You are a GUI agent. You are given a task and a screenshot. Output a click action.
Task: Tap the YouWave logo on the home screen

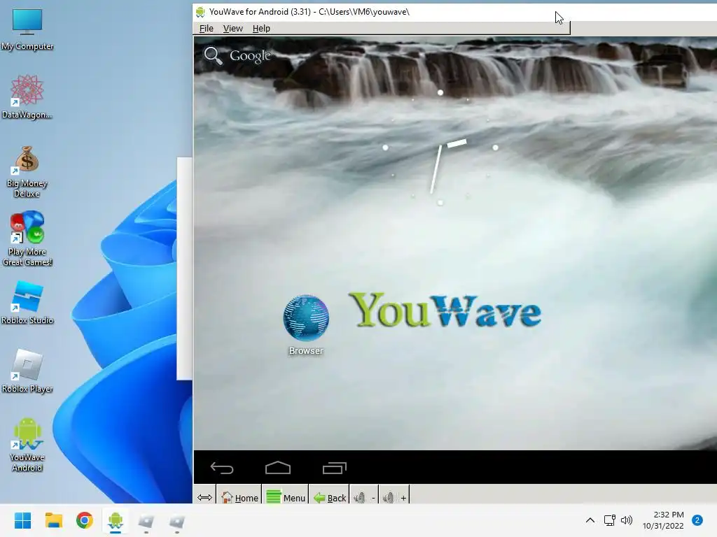click(x=445, y=310)
